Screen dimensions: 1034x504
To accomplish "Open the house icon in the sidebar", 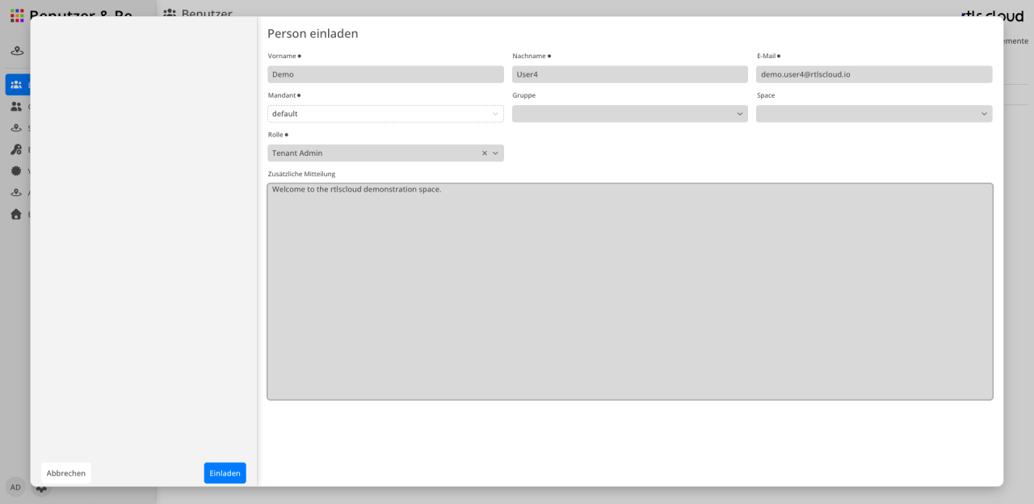I will [x=16, y=214].
